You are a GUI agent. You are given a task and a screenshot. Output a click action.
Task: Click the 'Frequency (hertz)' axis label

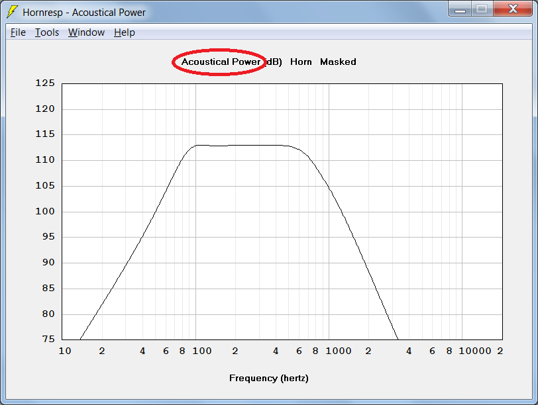(x=268, y=379)
